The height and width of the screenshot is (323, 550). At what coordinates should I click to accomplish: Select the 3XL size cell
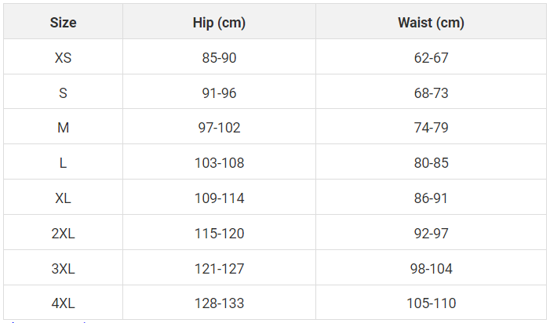(x=63, y=267)
